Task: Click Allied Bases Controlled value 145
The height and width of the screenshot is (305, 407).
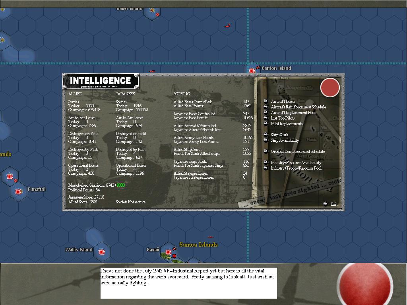Action: coord(246,102)
